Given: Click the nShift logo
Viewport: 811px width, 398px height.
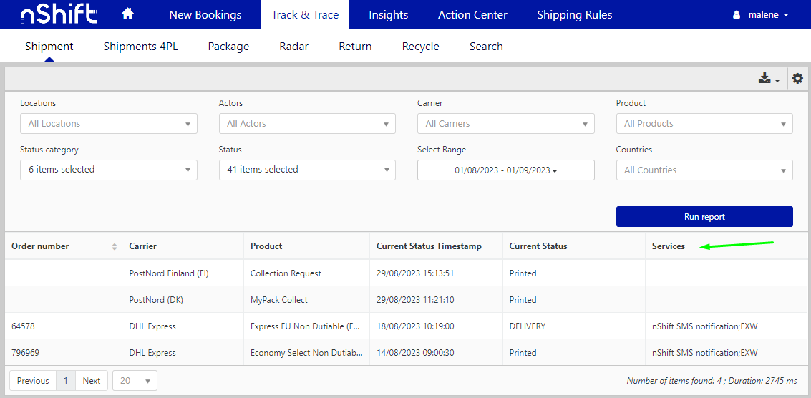Looking at the screenshot, I should click(x=49, y=14).
